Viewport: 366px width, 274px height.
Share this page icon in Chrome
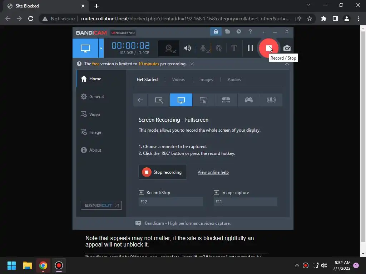(298, 19)
